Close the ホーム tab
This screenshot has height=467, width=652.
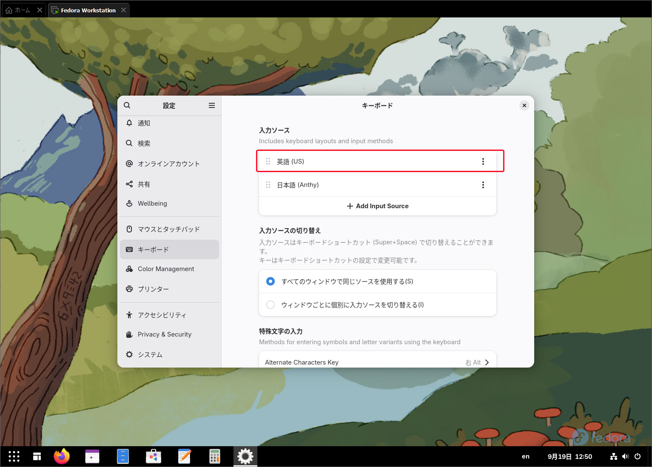(40, 10)
